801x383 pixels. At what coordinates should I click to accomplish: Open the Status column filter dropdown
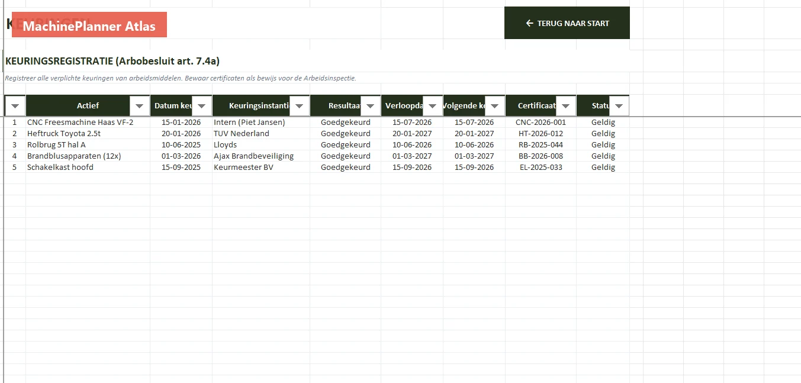[619, 106]
